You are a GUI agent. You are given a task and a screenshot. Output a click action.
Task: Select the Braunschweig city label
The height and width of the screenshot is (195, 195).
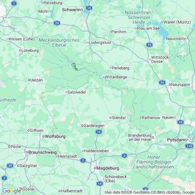[42, 152]
